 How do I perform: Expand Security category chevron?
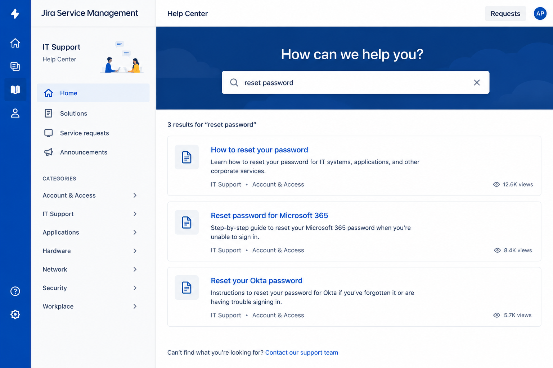135,288
